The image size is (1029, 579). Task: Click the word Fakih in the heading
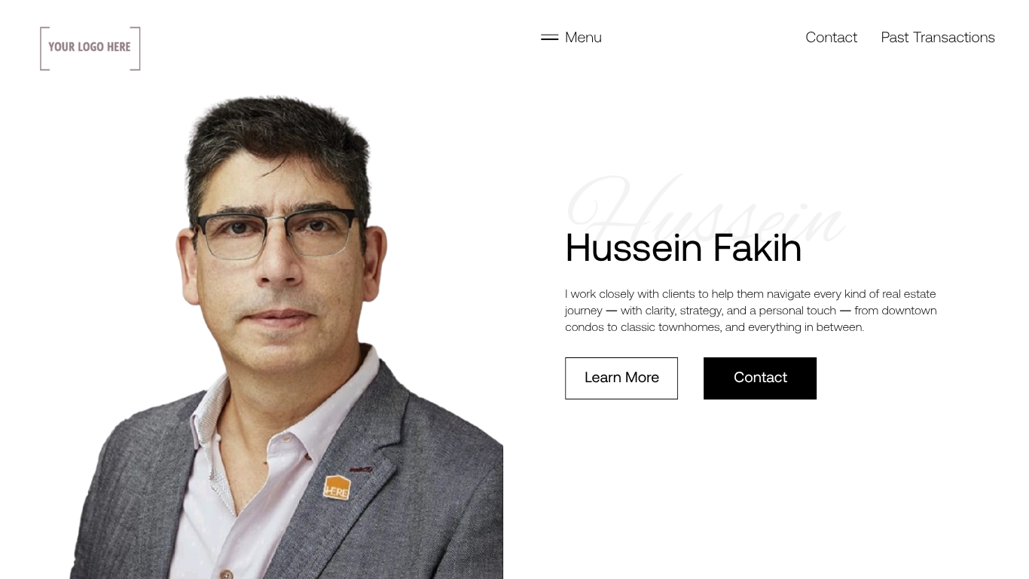(757, 248)
